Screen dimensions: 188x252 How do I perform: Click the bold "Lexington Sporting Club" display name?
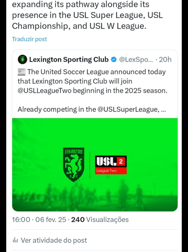tap(68, 59)
